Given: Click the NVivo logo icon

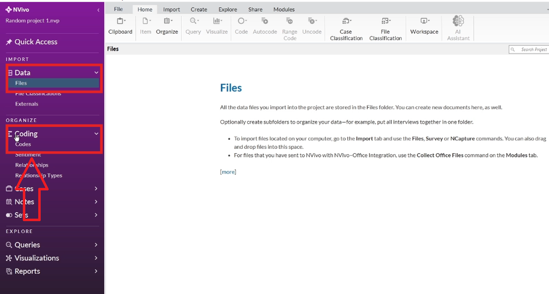Looking at the screenshot, I should coord(9,10).
